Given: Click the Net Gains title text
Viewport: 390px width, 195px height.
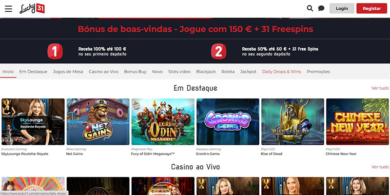Looking at the screenshot, I should (x=75, y=154).
